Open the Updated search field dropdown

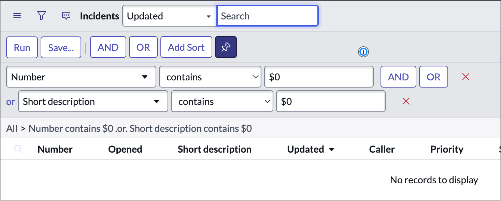tap(169, 16)
